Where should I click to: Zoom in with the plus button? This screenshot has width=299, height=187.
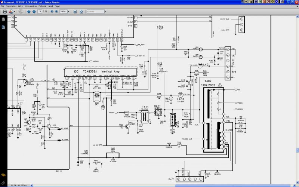tap(56, 12)
